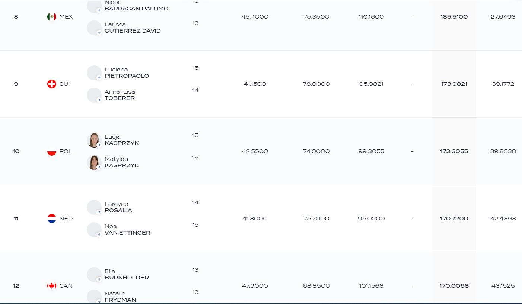
Task: Open Lucja Kasprzyk's profile photo
Action: (x=94, y=140)
